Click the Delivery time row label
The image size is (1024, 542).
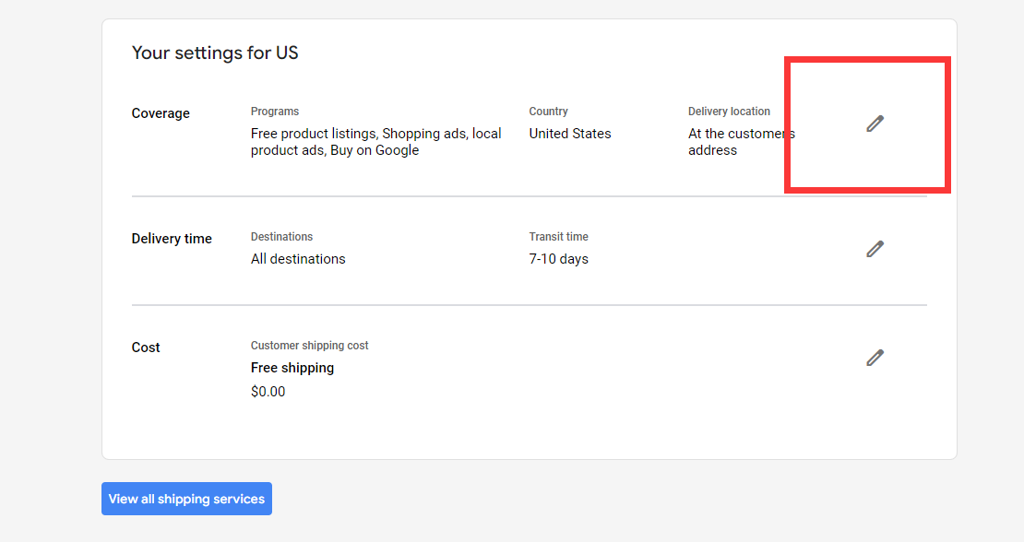[x=172, y=238]
